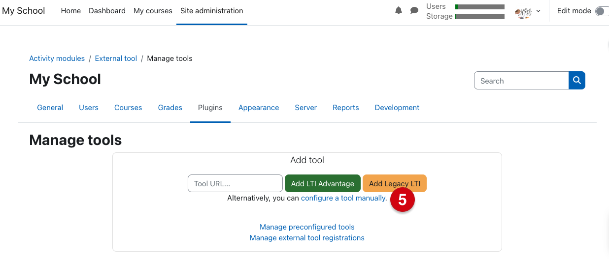Switch to the Courses tab

pos(128,107)
